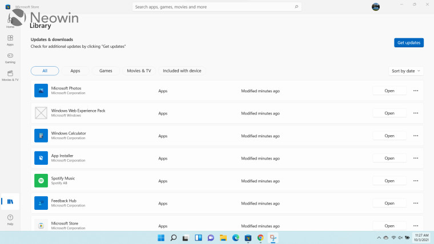Image resolution: width=434 pixels, height=244 pixels.
Task: Click the Windows Calculator app icon
Action: click(x=41, y=136)
